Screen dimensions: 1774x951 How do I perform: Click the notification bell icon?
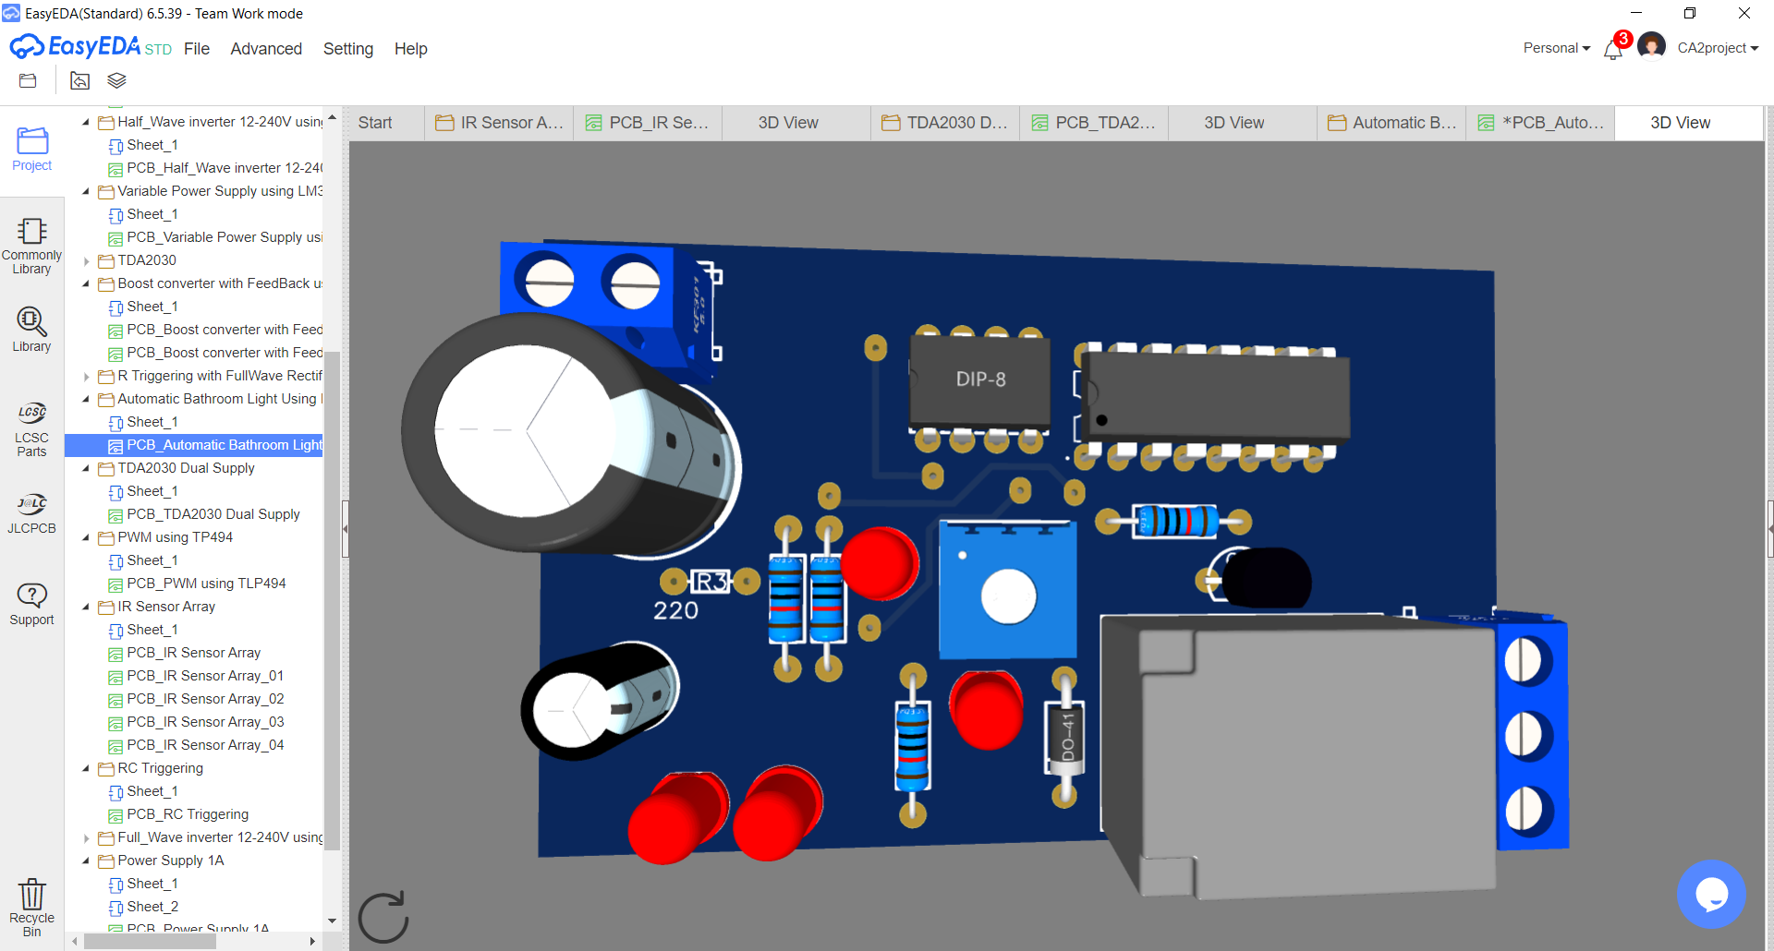click(x=1613, y=48)
